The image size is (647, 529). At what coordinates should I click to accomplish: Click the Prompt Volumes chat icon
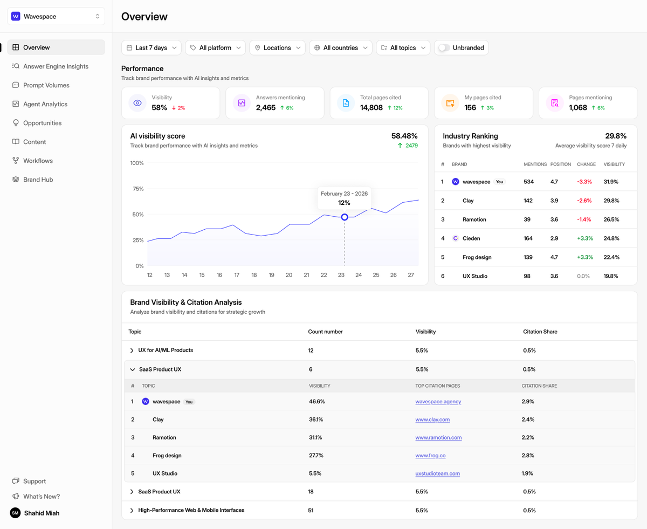point(16,85)
